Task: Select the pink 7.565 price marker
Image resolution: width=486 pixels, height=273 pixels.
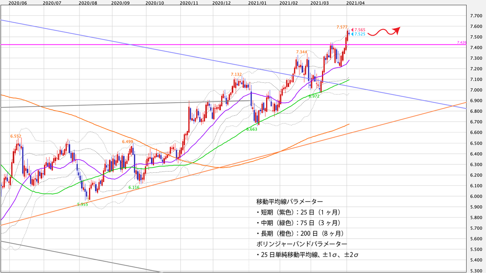Action: click(359, 30)
